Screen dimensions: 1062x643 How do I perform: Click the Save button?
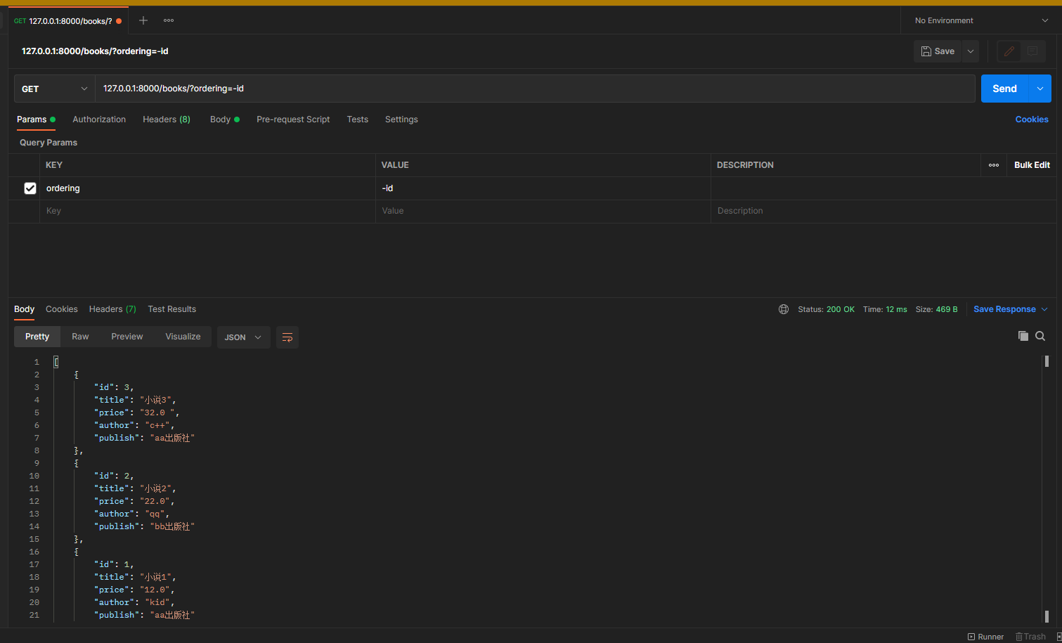pyautogui.click(x=938, y=51)
